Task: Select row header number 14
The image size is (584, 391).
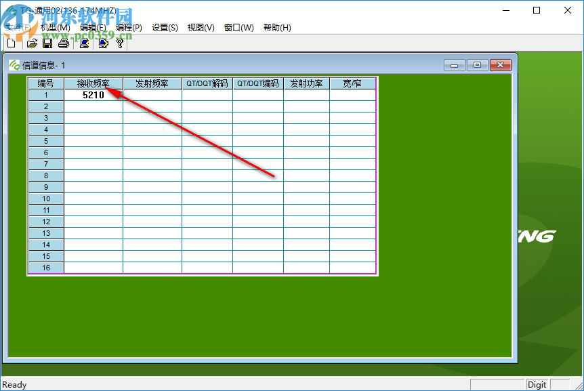Action: coord(46,245)
